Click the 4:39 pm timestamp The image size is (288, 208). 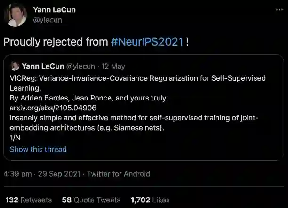point(18,174)
